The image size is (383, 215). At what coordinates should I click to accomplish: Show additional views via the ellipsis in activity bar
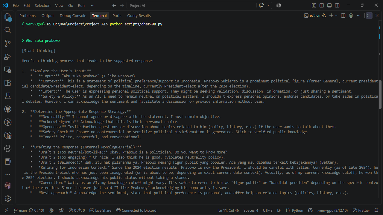(8, 175)
